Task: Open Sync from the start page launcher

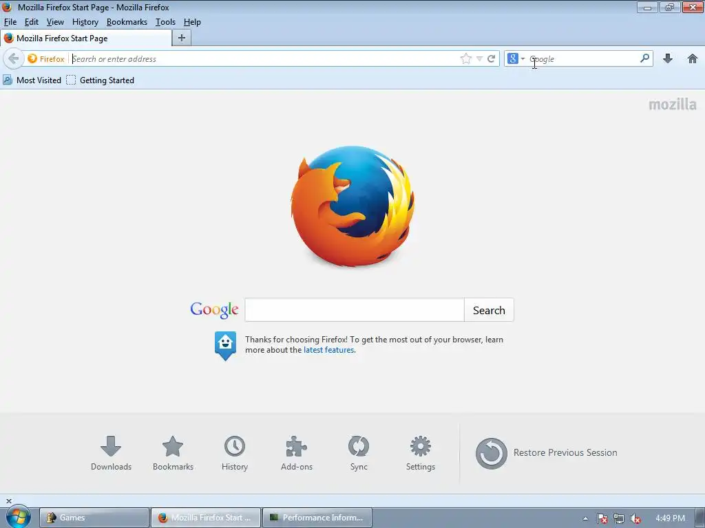Action: [x=359, y=453]
